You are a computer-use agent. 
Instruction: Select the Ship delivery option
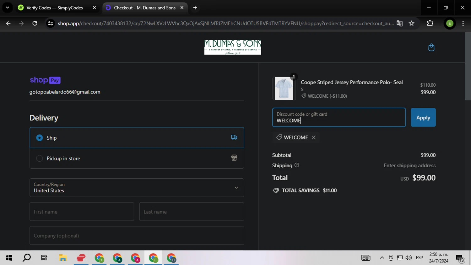click(137, 138)
